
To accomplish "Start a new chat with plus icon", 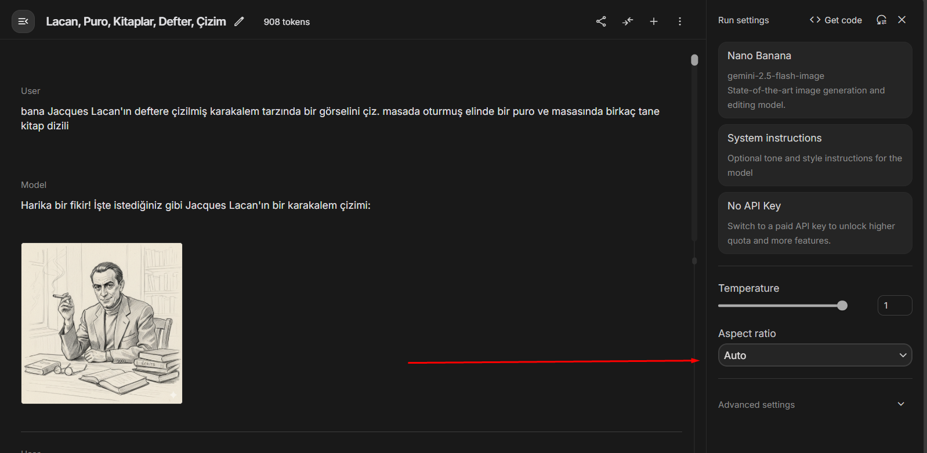I will (654, 21).
